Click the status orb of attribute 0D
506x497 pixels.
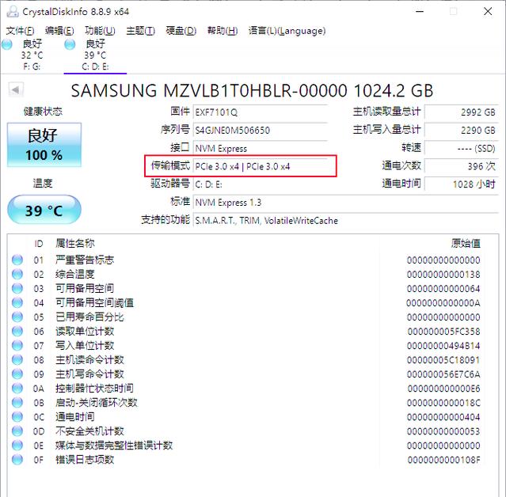17,431
